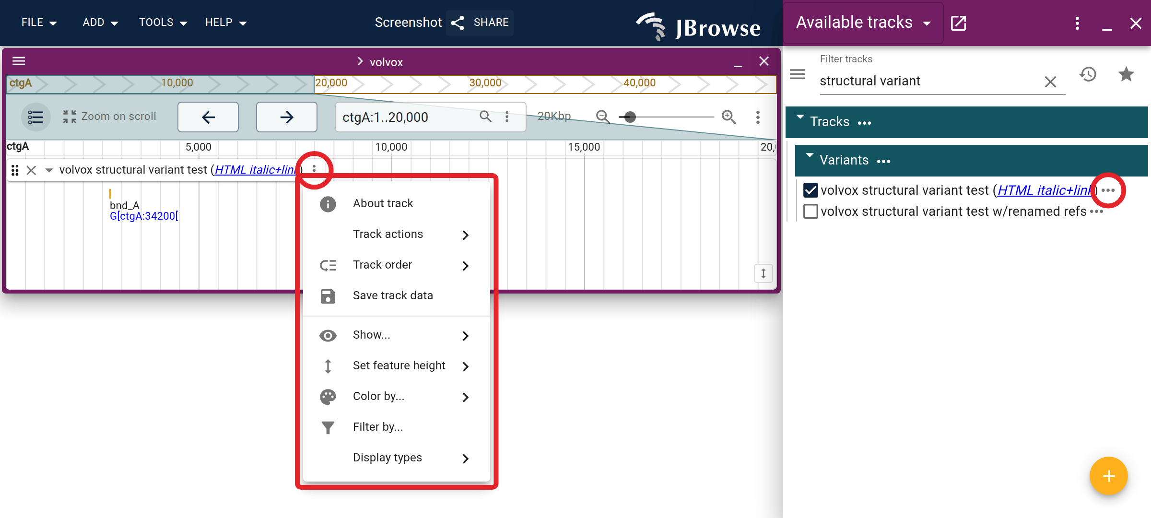Zoom in with the plus magnifier

(729, 117)
